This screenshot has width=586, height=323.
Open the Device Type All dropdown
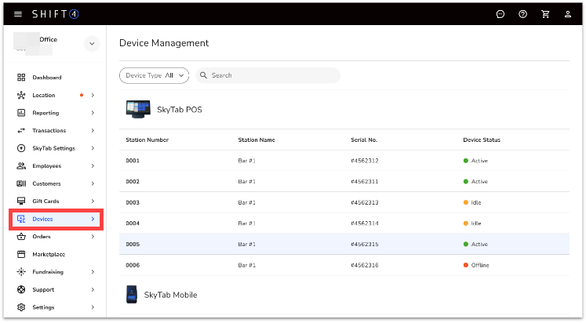[x=155, y=75]
